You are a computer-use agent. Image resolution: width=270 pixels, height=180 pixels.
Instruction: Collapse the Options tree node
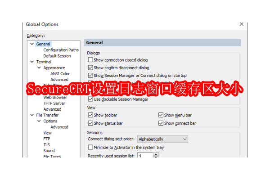tap(39, 121)
